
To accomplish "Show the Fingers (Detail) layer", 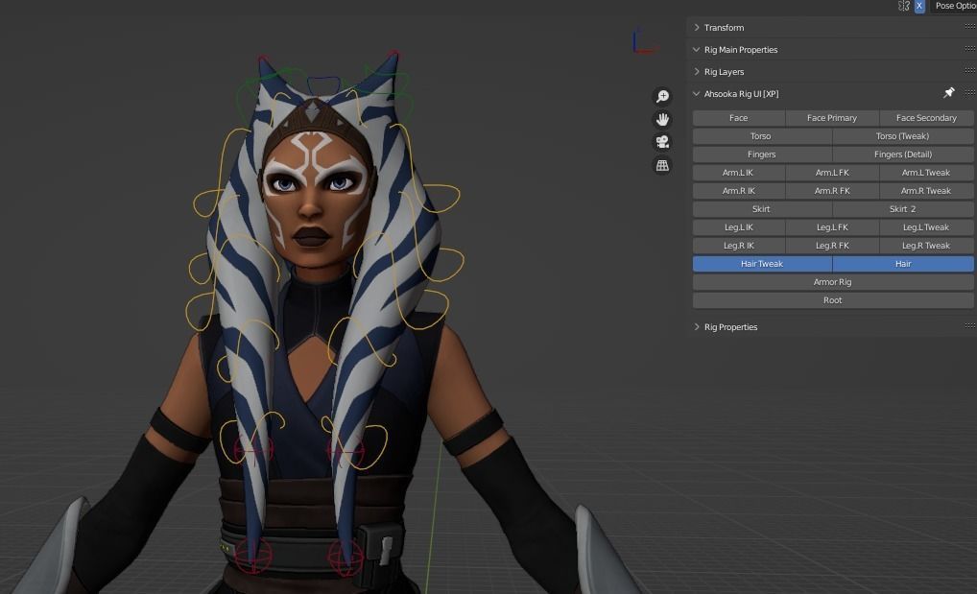I will pyautogui.click(x=903, y=154).
